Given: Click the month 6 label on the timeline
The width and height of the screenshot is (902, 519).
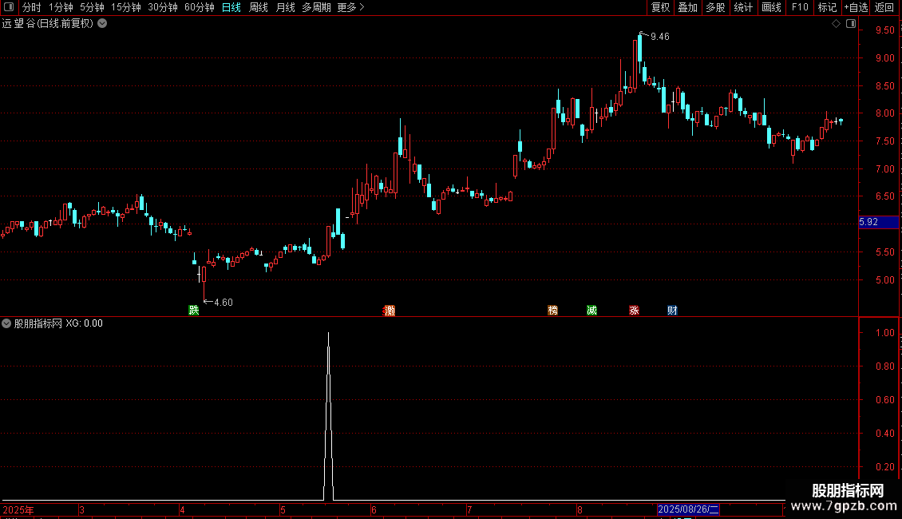Looking at the screenshot, I should click(374, 509).
